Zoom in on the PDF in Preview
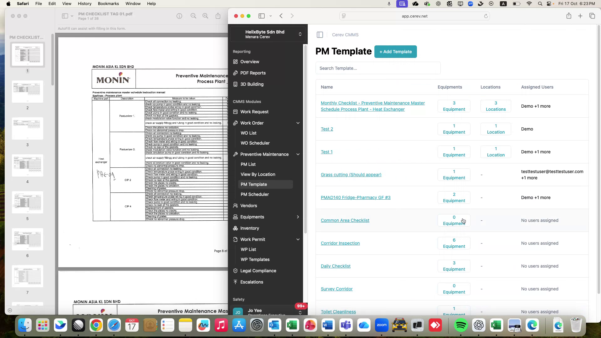601x338 pixels. tap(205, 16)
